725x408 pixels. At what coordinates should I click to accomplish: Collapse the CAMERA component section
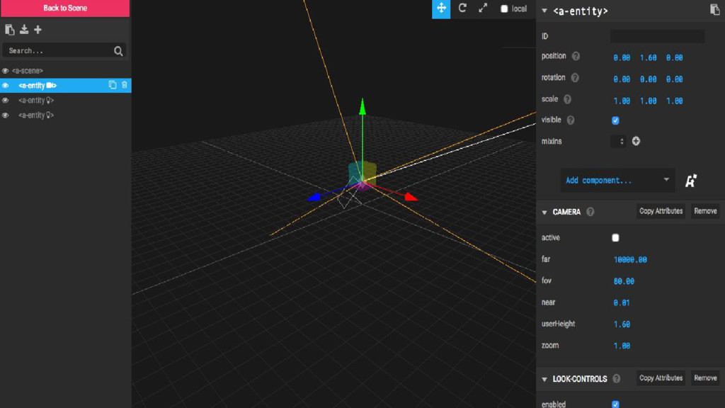tap(544, 212)
